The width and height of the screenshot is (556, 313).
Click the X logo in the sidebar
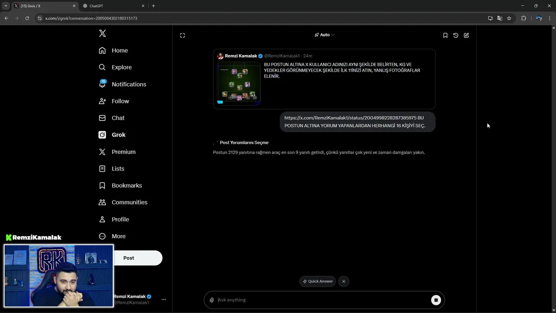tap(102, 33)
